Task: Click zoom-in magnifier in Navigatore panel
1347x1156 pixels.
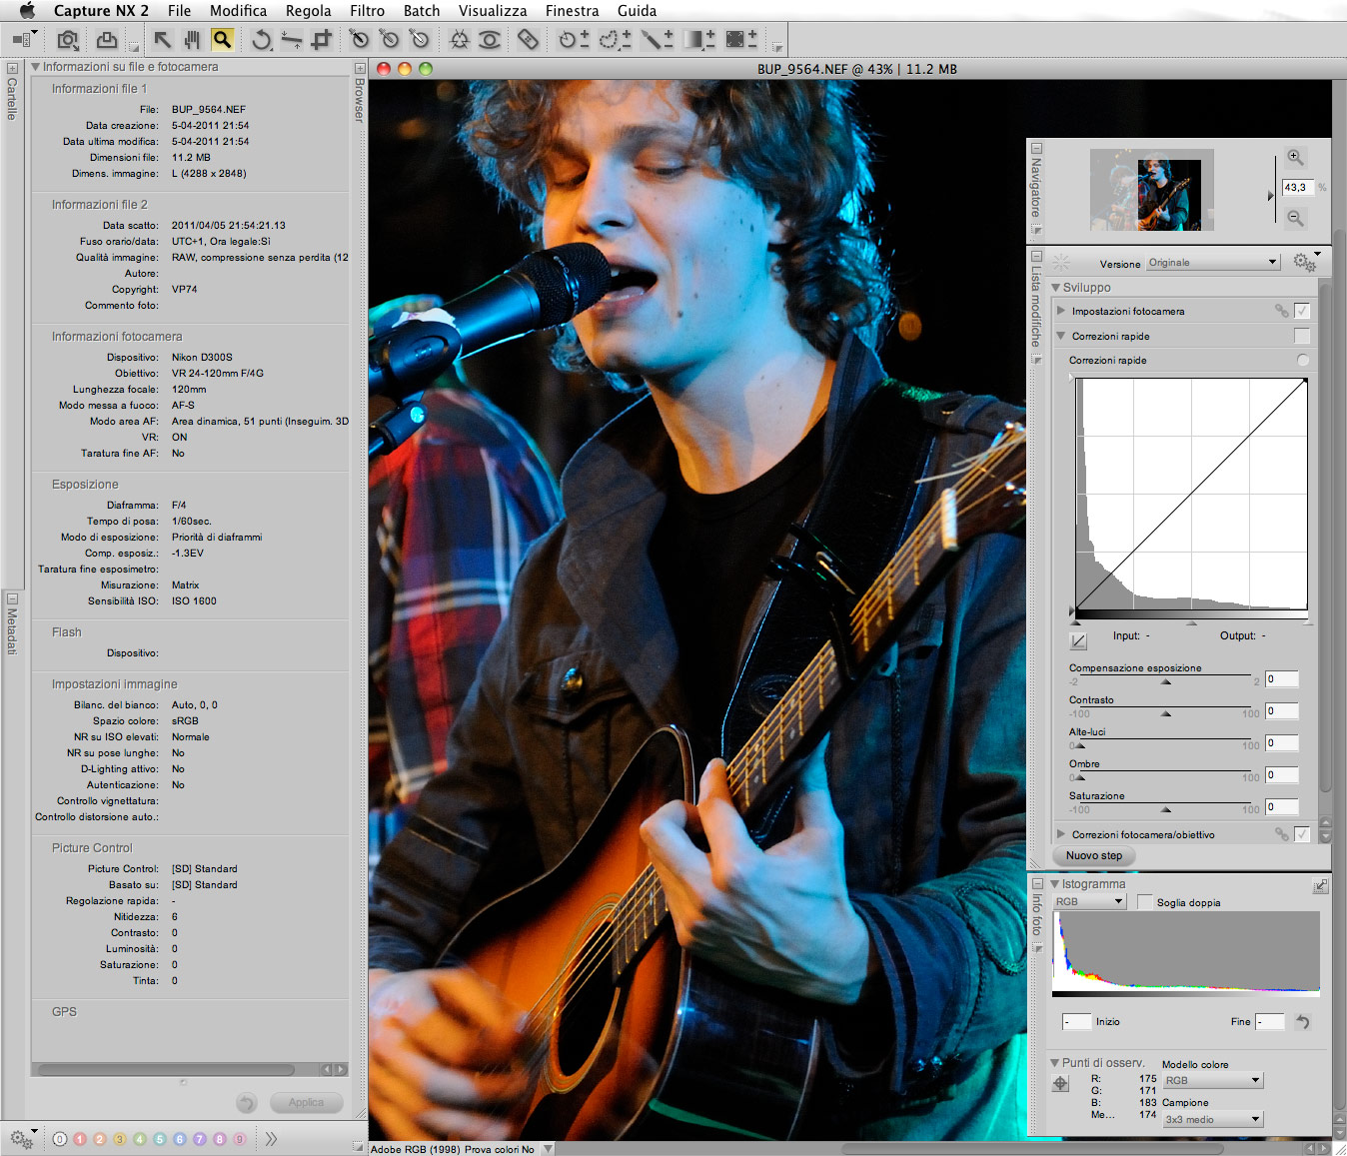Action: tap(1294, 157)
